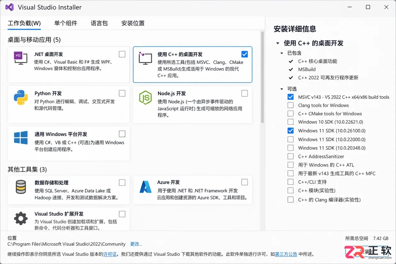Screen dimensions: 396x264
Task: Open the 第三方公告 link
Action: pyautogui.click(x=286, y=254)
